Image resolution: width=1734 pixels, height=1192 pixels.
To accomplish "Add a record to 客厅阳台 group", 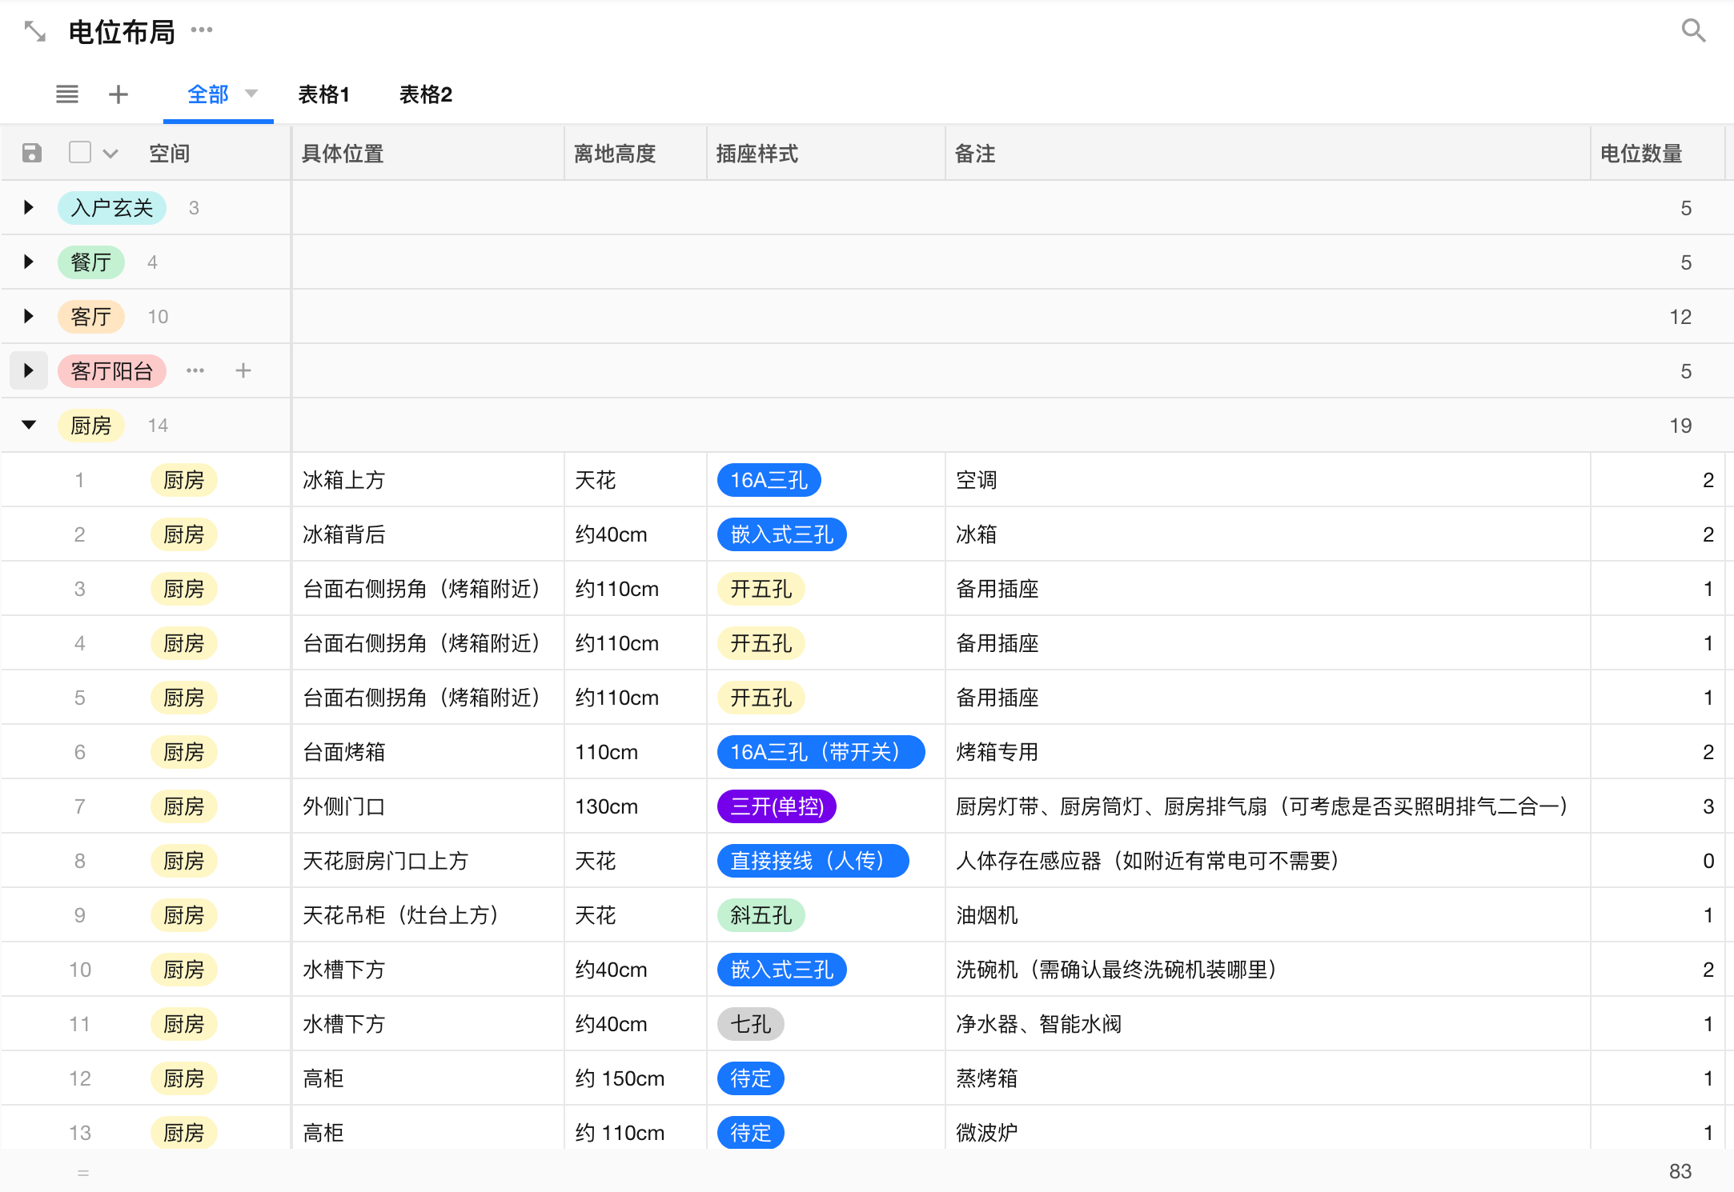I will tap(243, 370).
